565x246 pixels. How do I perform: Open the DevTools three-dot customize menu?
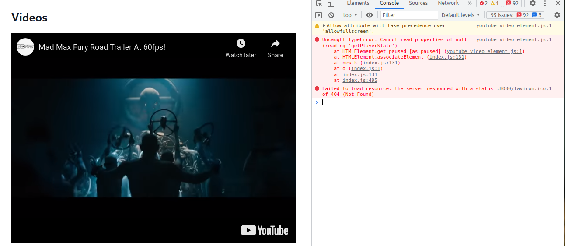coord(545,3)
